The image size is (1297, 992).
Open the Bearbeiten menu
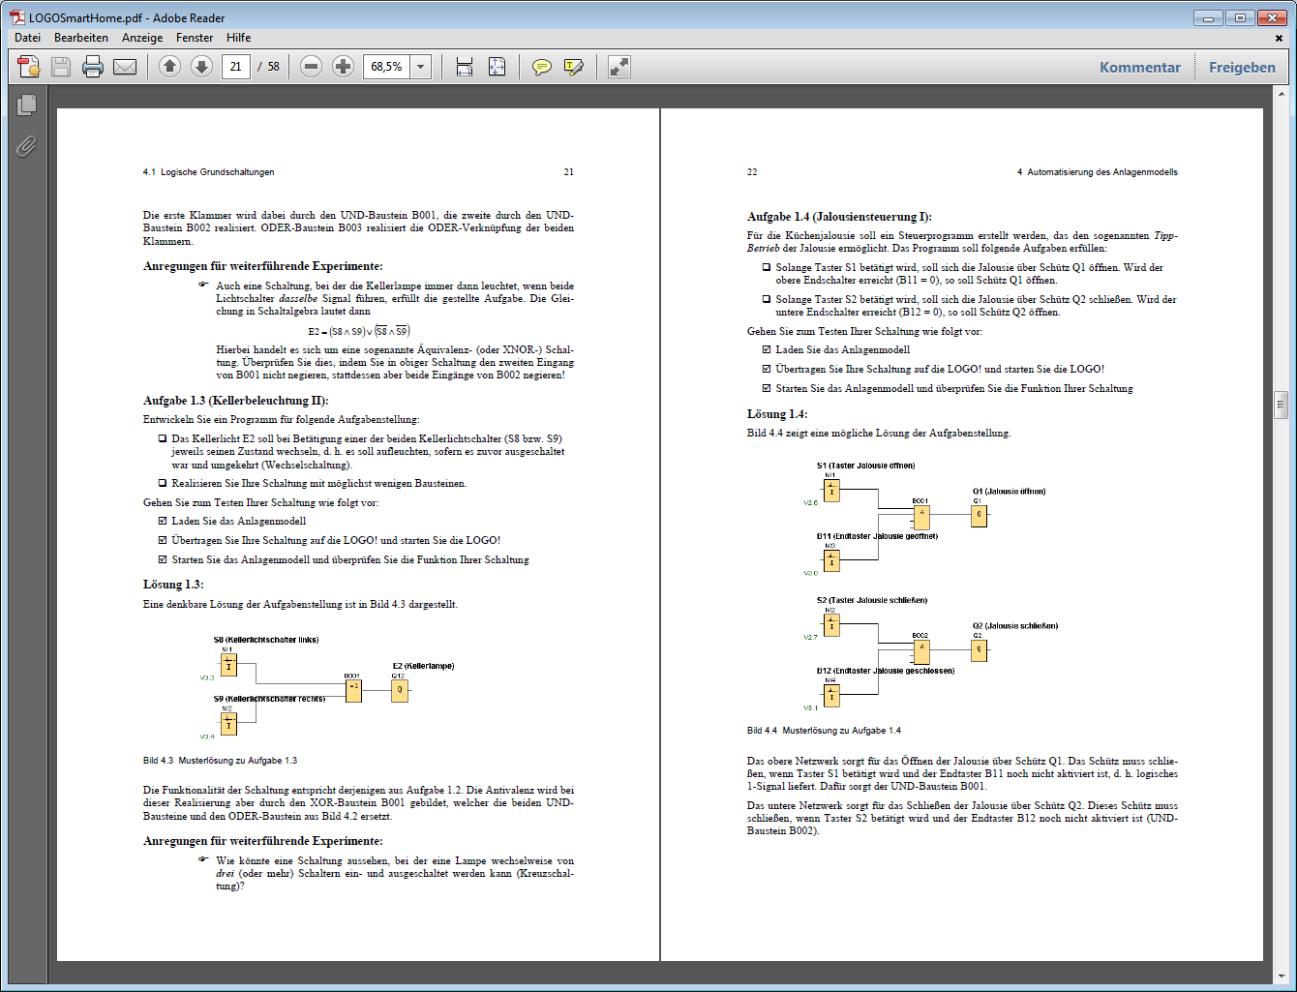pos(81,38)
